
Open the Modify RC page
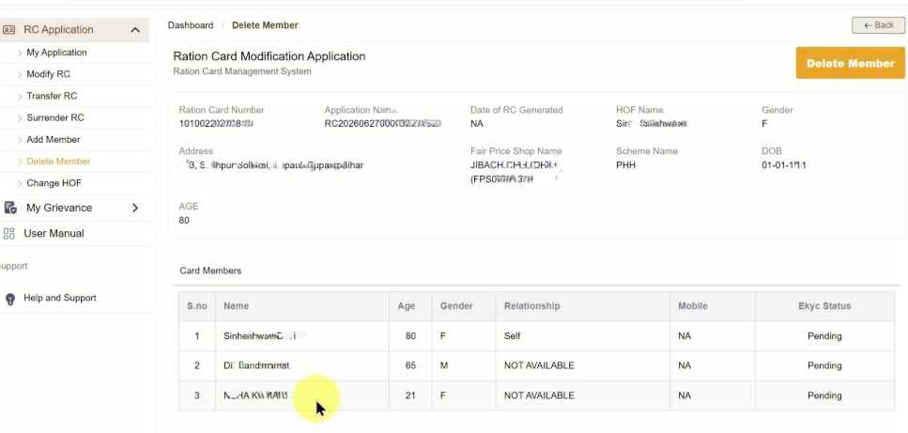[x=48, y=74]
